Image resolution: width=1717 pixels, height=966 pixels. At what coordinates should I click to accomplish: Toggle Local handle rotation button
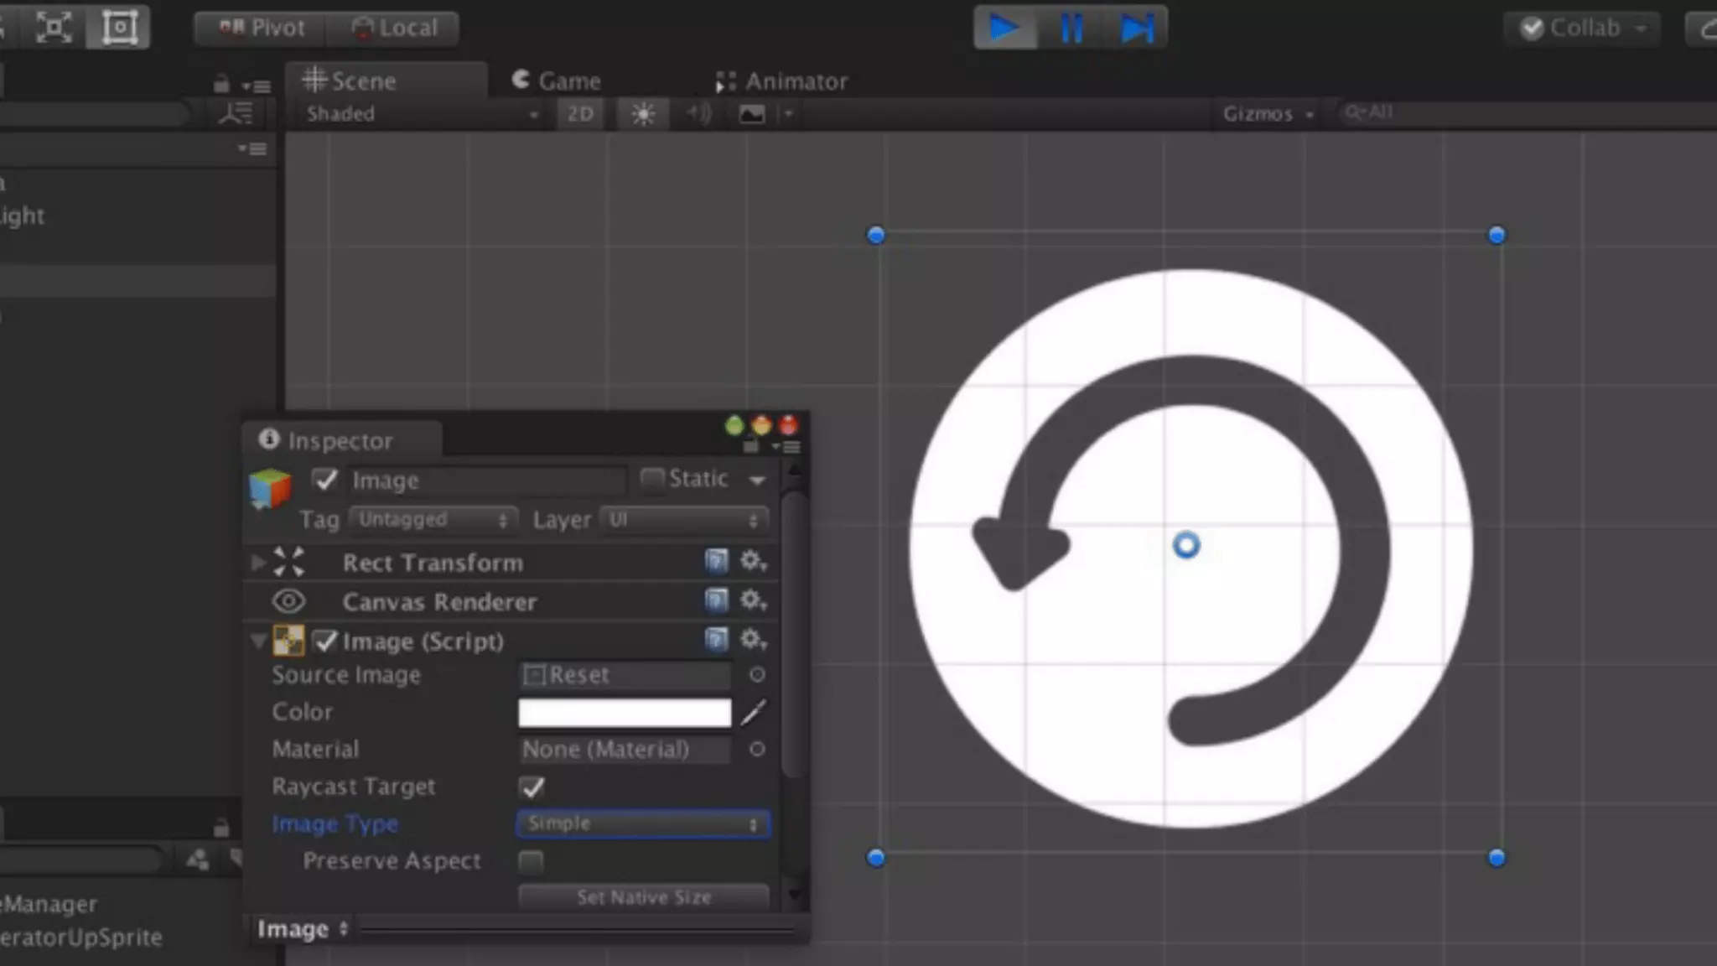pos(394,28)
